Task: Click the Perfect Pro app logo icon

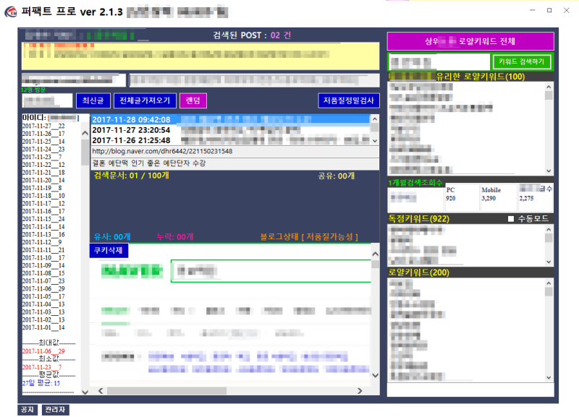Action: [x=11, y=12]
